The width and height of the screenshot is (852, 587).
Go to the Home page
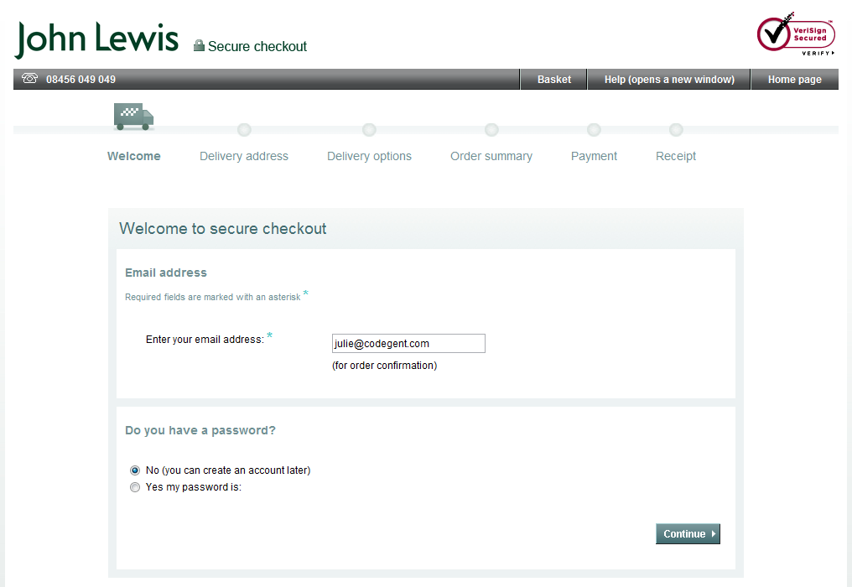coord(794,78)
